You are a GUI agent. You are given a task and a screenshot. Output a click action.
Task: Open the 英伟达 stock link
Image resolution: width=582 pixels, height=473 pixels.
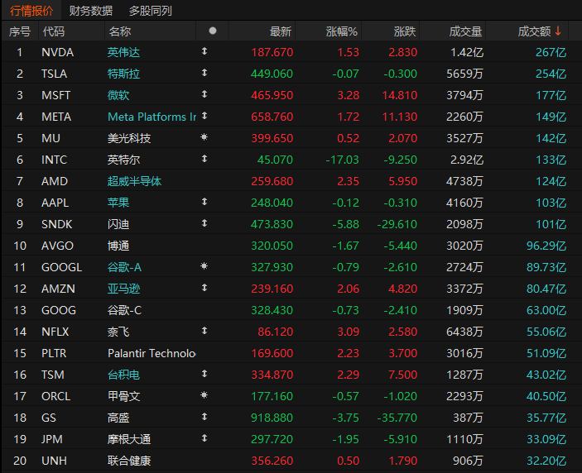click(123, 52)
